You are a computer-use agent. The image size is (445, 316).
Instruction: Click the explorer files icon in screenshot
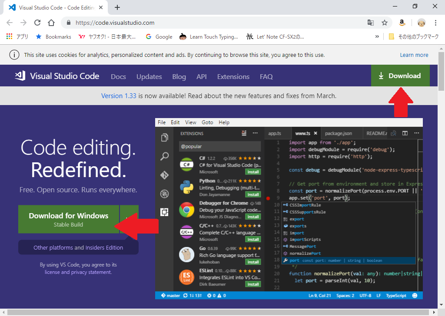click(165, 138)
